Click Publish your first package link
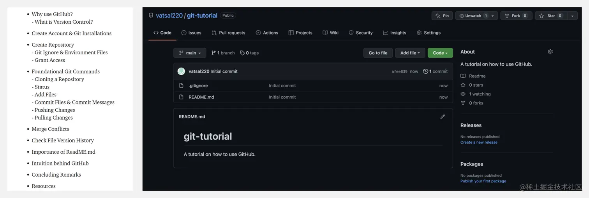Viewport: 589px width, 198px height. pyautogui.click(x=483, y=181)
